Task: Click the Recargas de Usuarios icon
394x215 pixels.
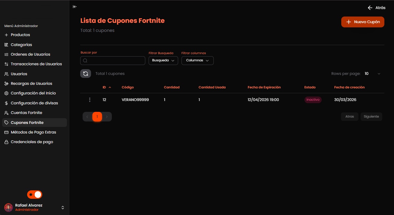Action: (6, 84)
